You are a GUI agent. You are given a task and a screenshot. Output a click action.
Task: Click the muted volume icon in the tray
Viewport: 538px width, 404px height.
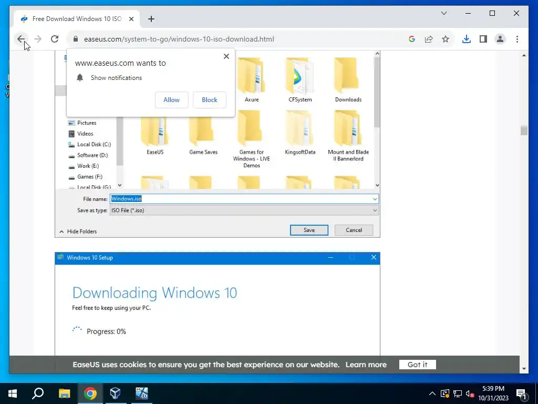pos(470,393)
